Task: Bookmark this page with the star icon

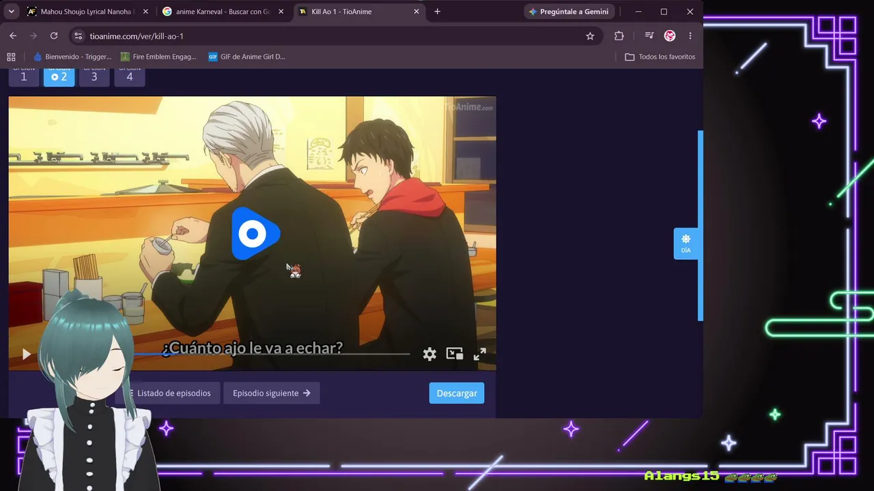Action: click(590, 36)
